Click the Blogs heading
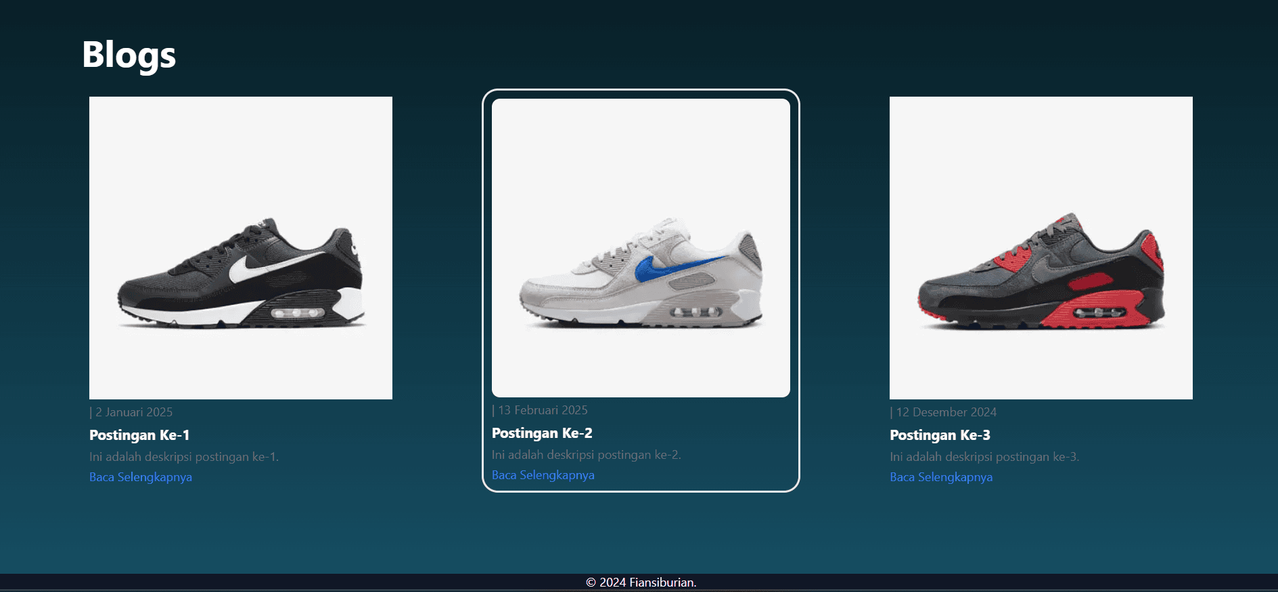 point(129,55)
